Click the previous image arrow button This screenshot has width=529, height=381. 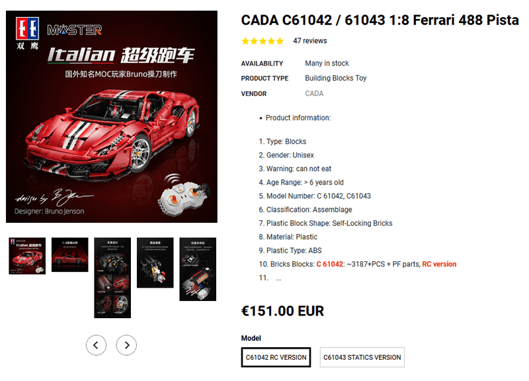[96, 345]
